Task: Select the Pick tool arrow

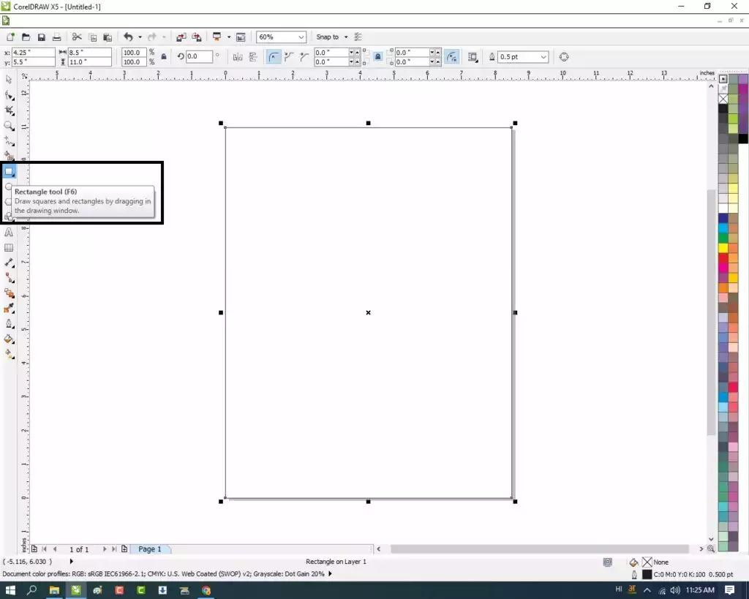Action: (x=10, y=79)
